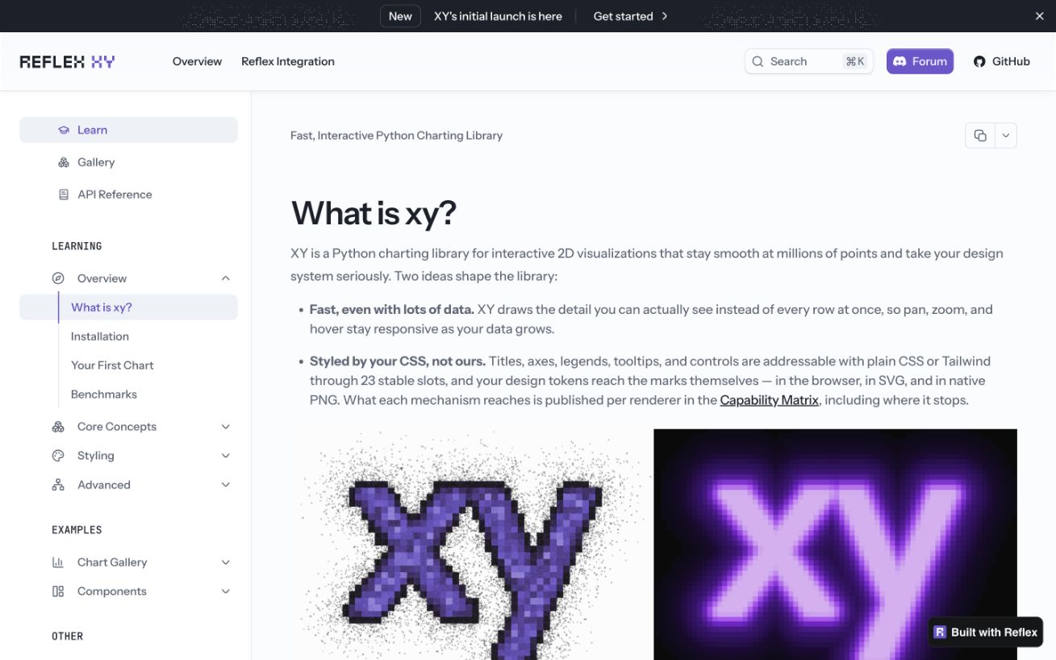Click the OTHER section heading
Viewport: 1056px width, 660px height.
pos(67,637)
